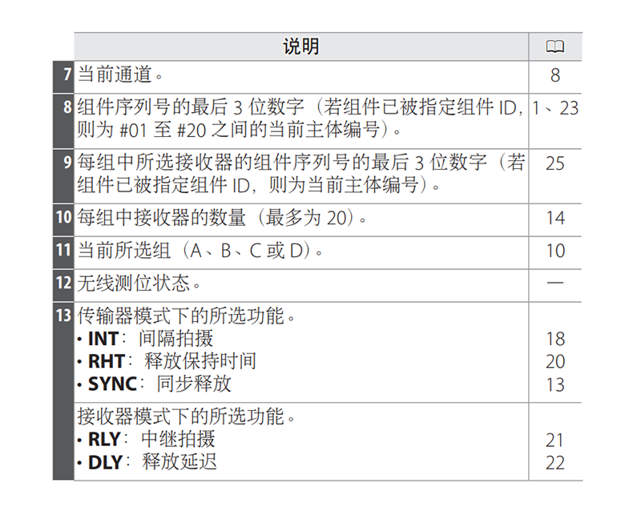
Task: Go to page 20 for RHT 释放保持时间
Action: 555,361
